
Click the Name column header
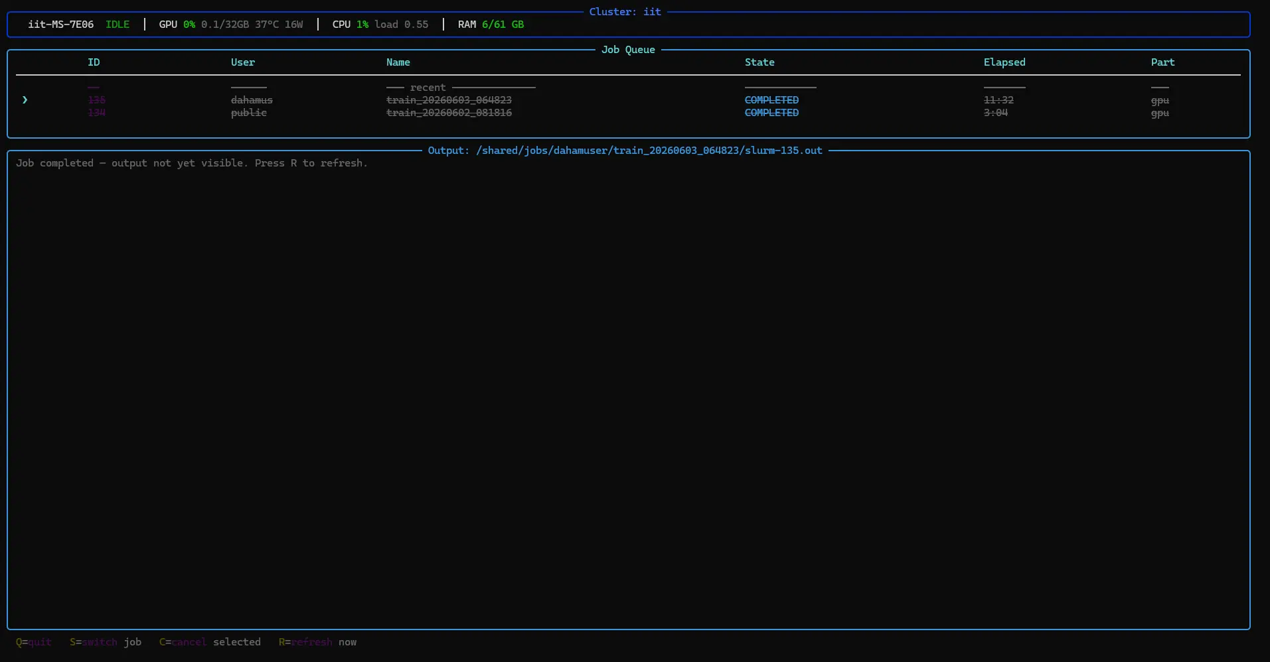398,62
